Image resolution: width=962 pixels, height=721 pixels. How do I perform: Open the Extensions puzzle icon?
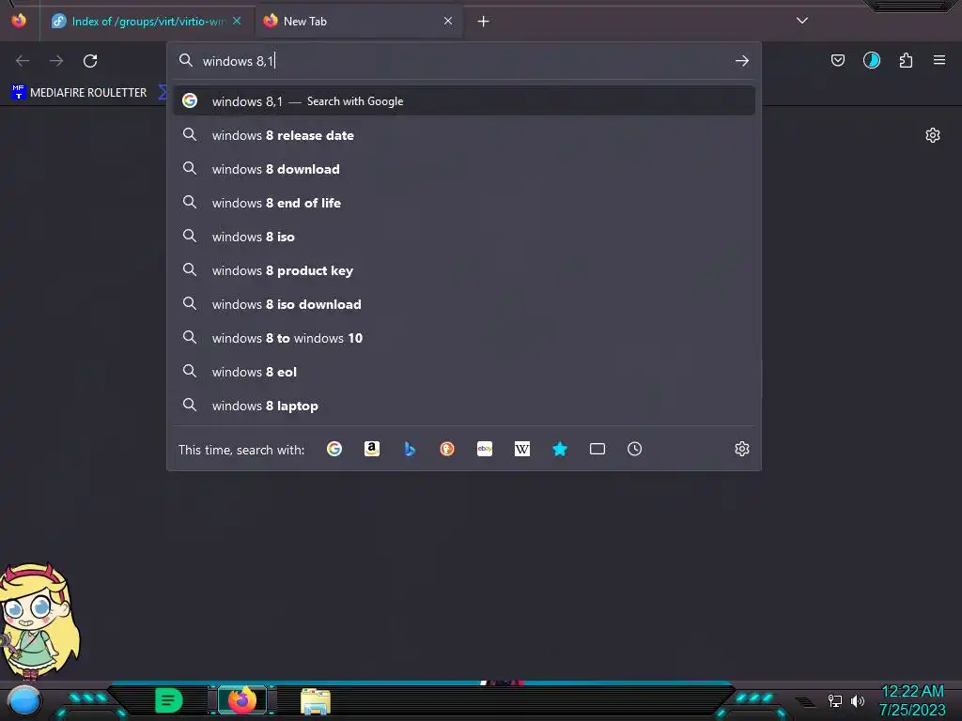[x=906, y=60]
